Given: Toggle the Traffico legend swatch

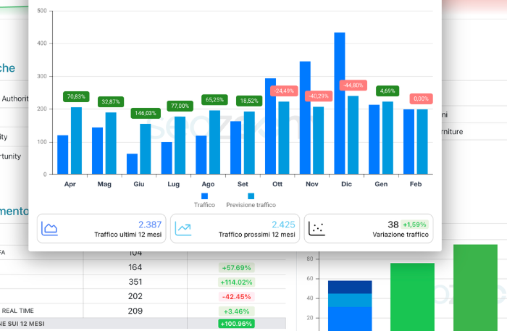Looking at the screenshot, I should click(x=204, y=196).
